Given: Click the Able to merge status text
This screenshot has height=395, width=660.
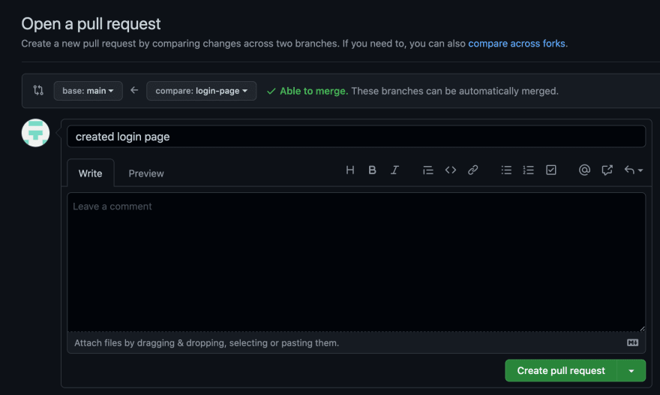Looking at the screenshot, I should (x=313, y=91).
